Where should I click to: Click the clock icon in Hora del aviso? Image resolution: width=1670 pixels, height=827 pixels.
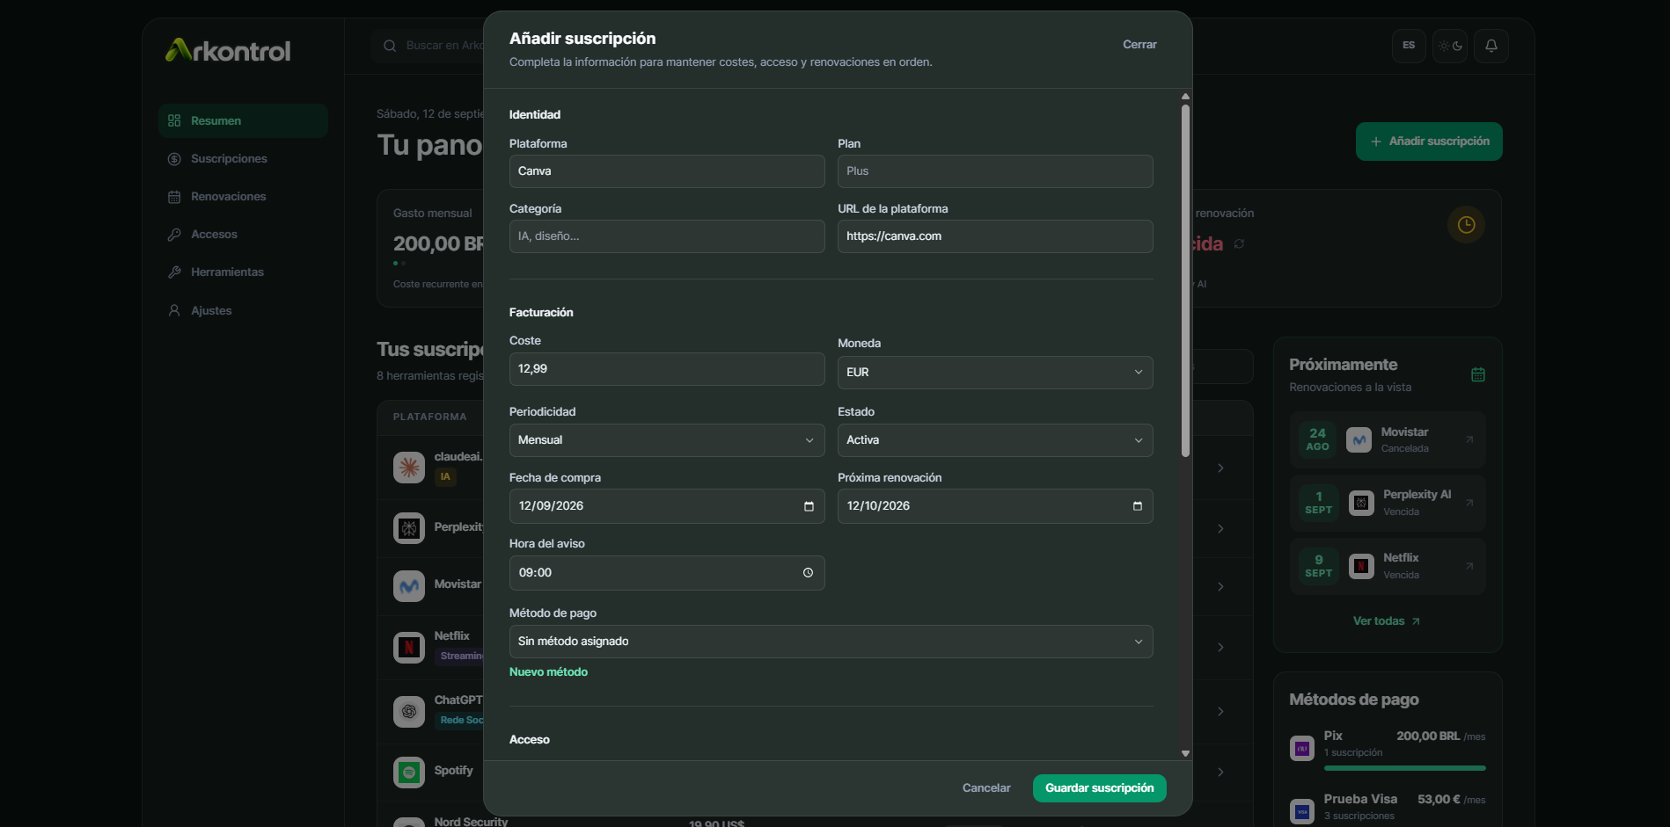click(808, 573)
